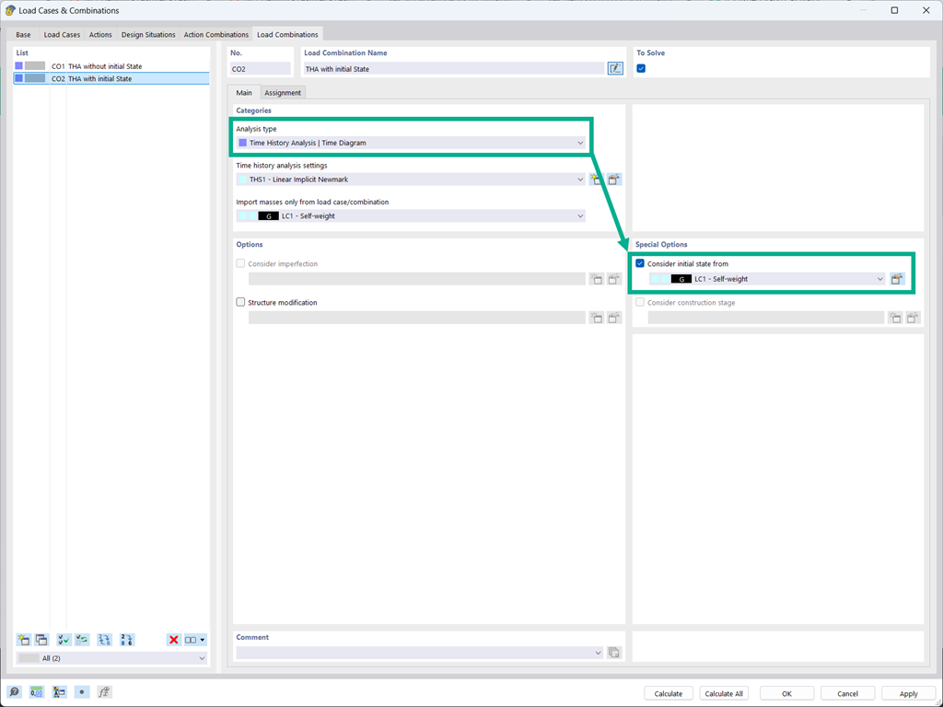Switch to the Assignment tab
Screen dimensions: 943x707
(283, 92)
